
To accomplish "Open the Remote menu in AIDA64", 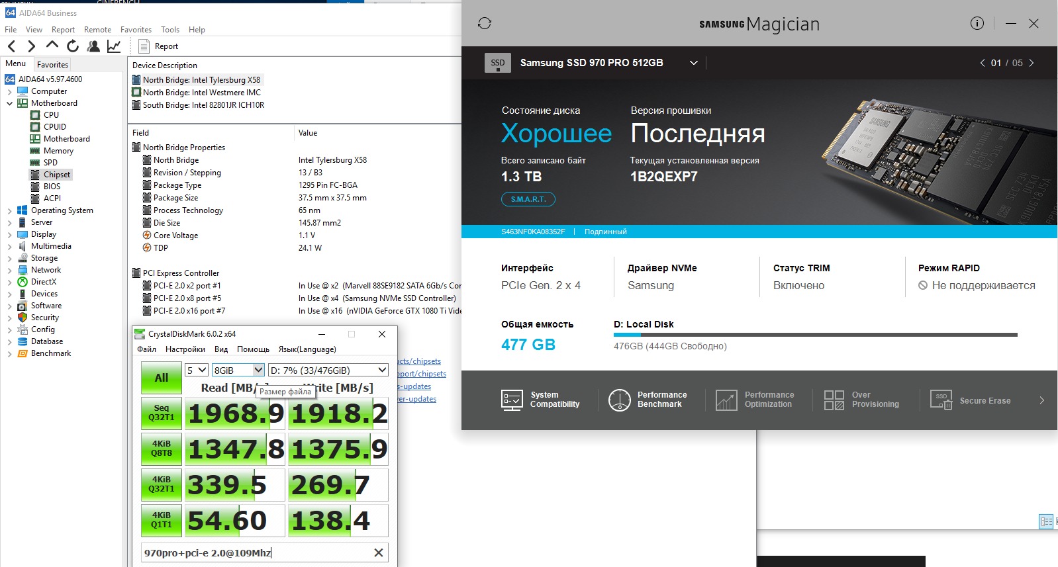I will click(98, 30).
